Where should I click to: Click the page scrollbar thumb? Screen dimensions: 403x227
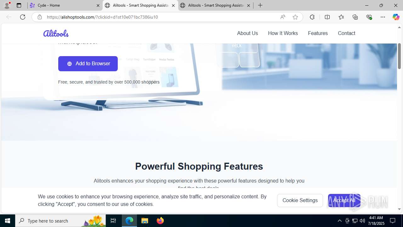[x=399, y=56]
